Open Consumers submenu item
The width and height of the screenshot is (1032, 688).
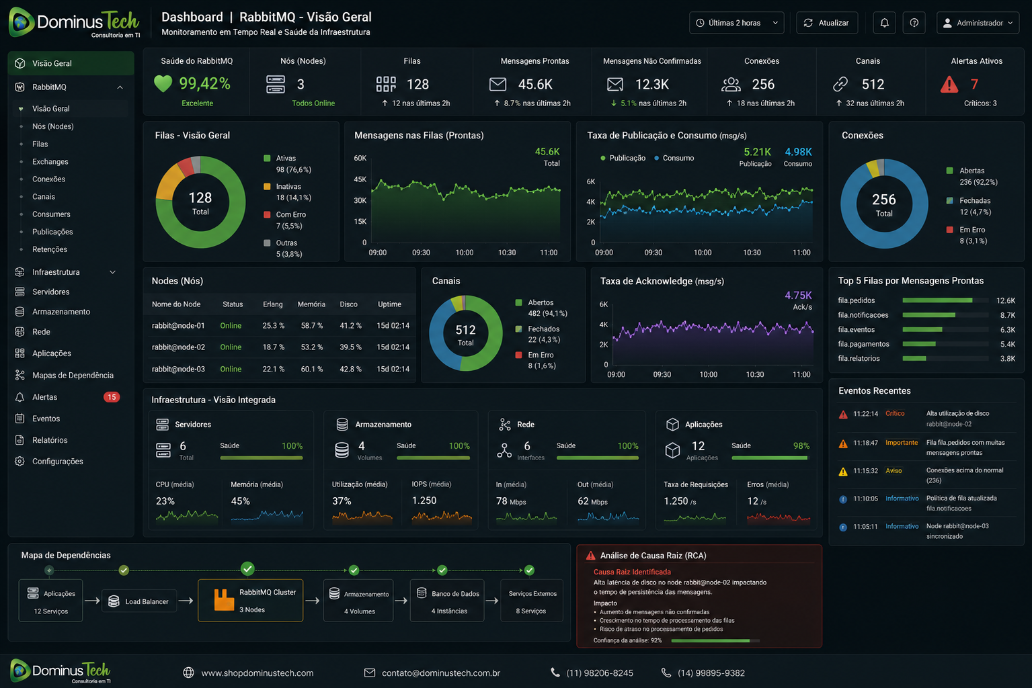[x=51, y=214]
